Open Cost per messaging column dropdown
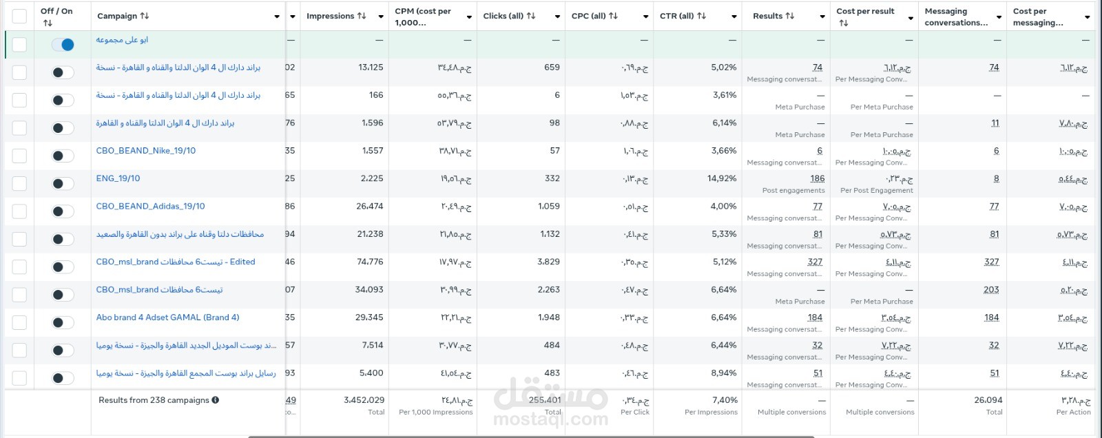 (1088, 17)
